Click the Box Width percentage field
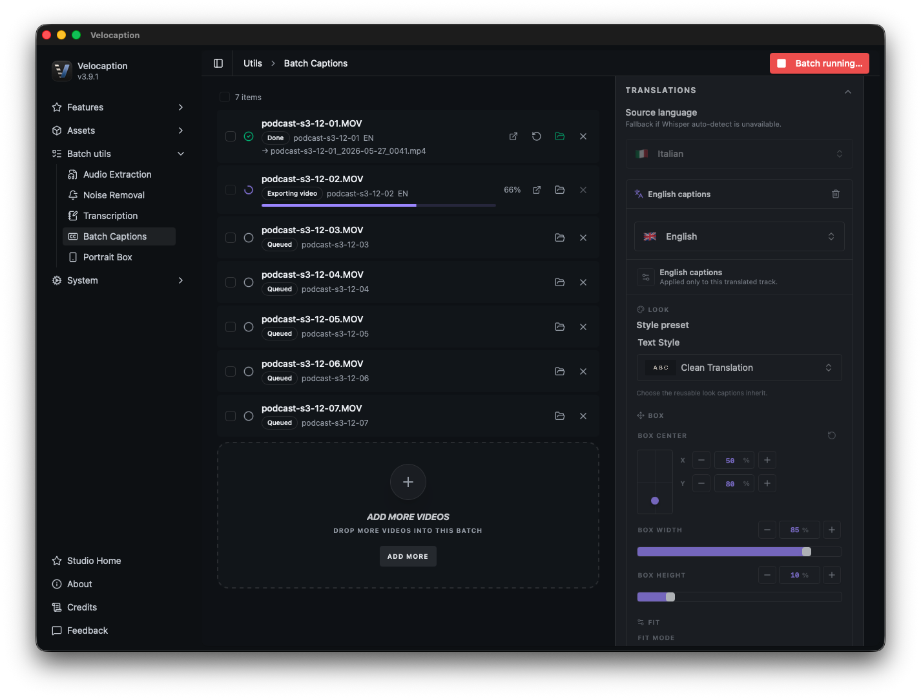Image resolution: width=921 pixels, height=699 pixels. click(800, 530)
